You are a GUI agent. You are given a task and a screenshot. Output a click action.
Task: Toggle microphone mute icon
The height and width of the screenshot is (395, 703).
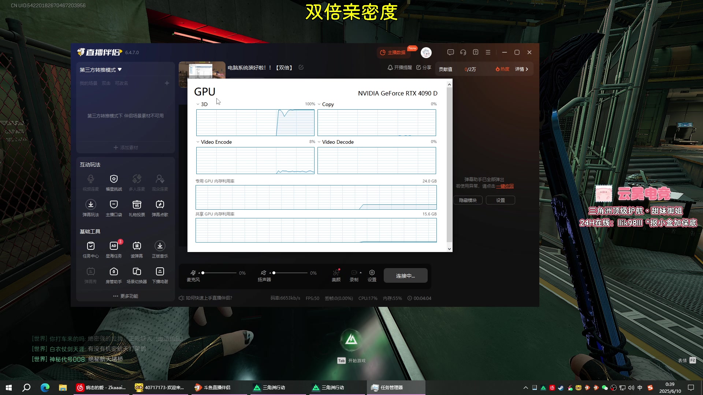(x=193, y=273)
